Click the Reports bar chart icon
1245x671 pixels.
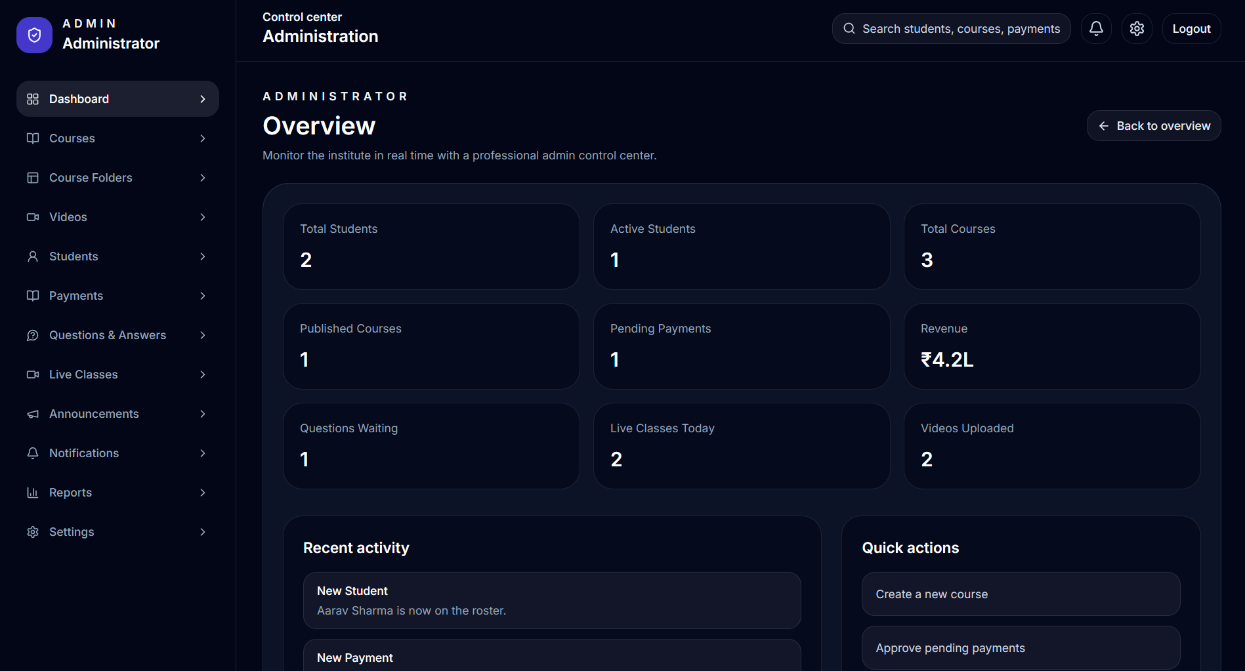coord(33,493)
